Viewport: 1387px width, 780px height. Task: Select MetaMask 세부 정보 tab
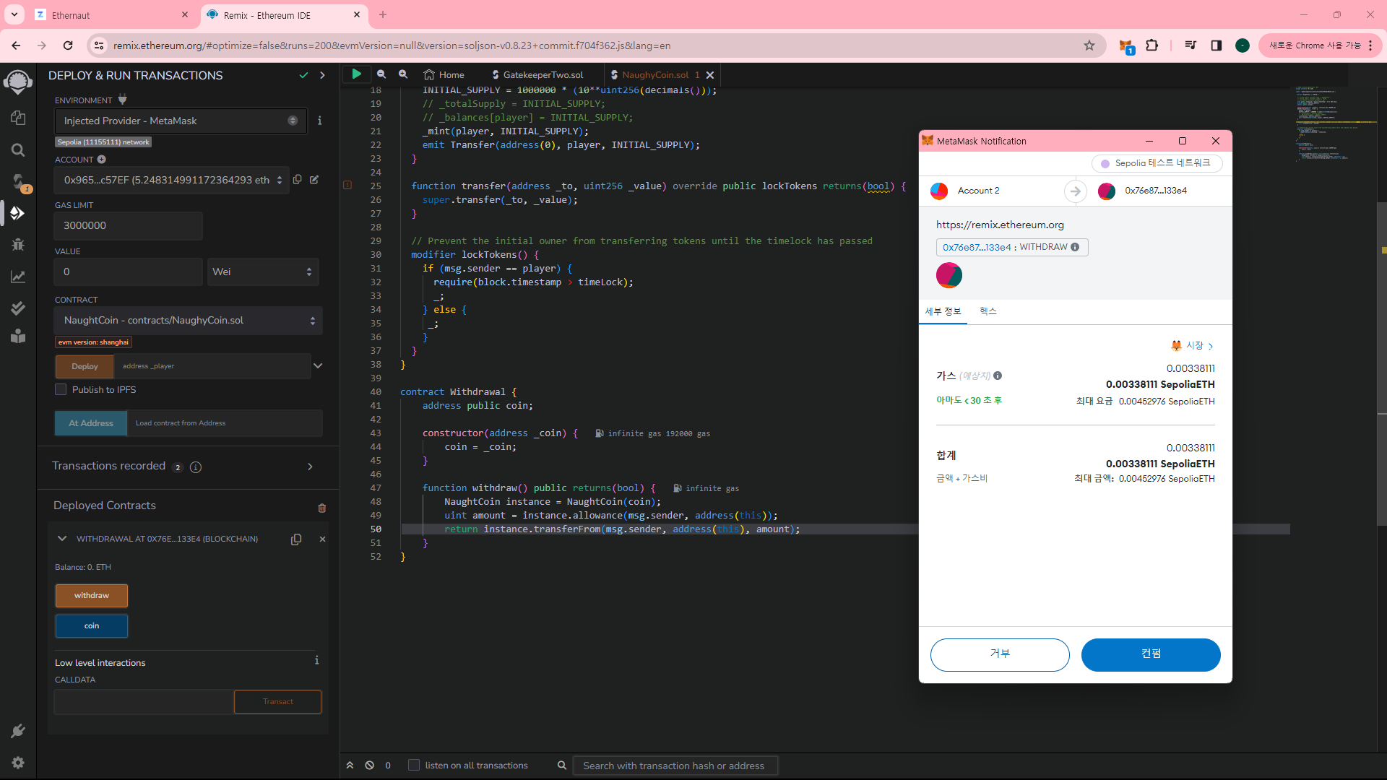point(943,311)
